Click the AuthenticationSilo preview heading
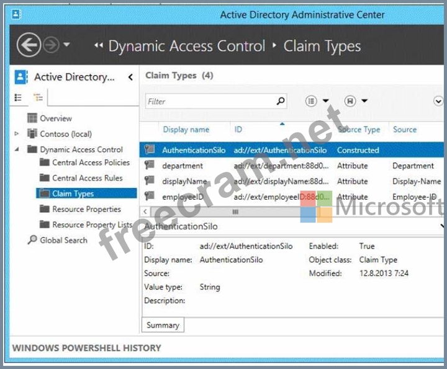This screenshot has width=447, height=369. 181,226
